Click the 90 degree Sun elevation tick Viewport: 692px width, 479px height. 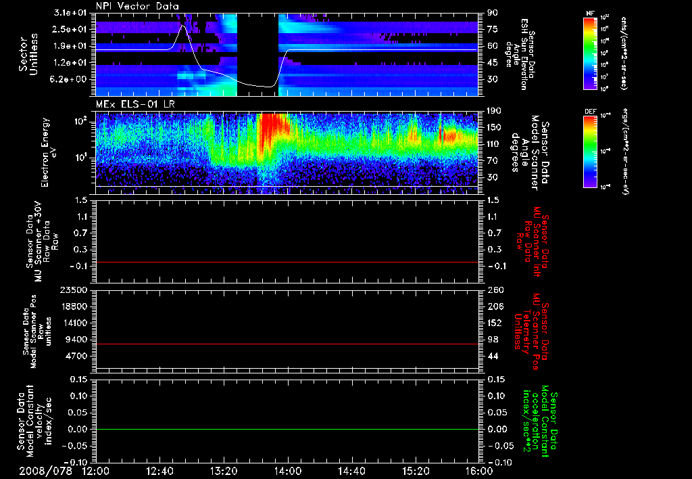pos(493,13)
